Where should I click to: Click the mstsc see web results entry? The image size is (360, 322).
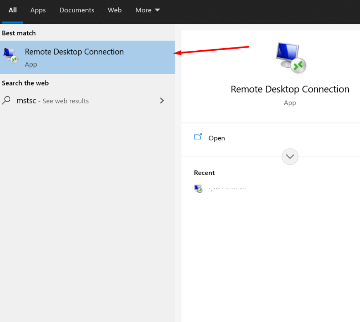pyautogui.click(x=53, y=101)
